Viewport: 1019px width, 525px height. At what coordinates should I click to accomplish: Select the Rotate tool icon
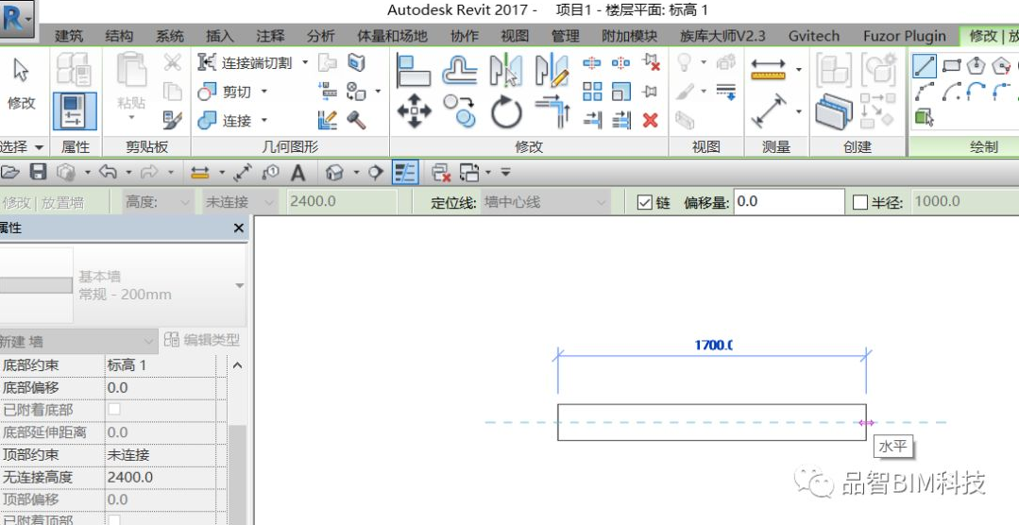click(506, 111)
